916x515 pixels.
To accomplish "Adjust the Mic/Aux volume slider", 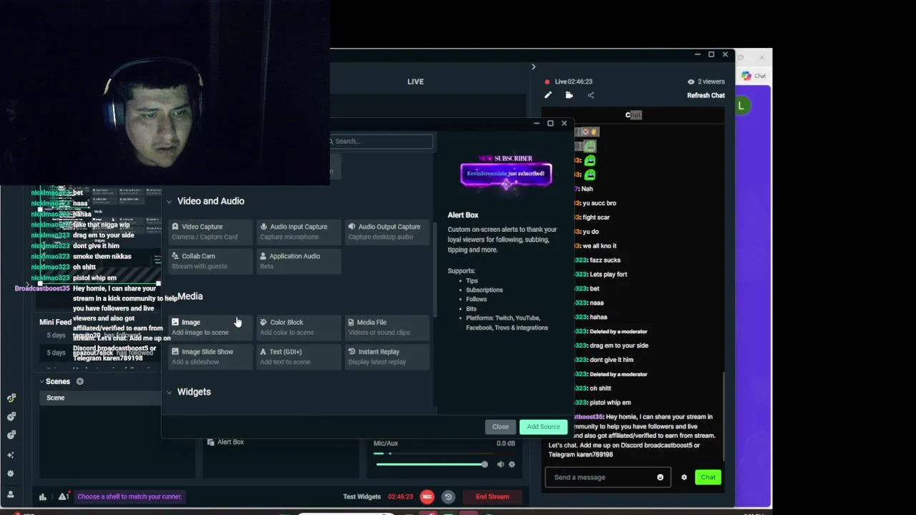I will [x=432, y=464].
